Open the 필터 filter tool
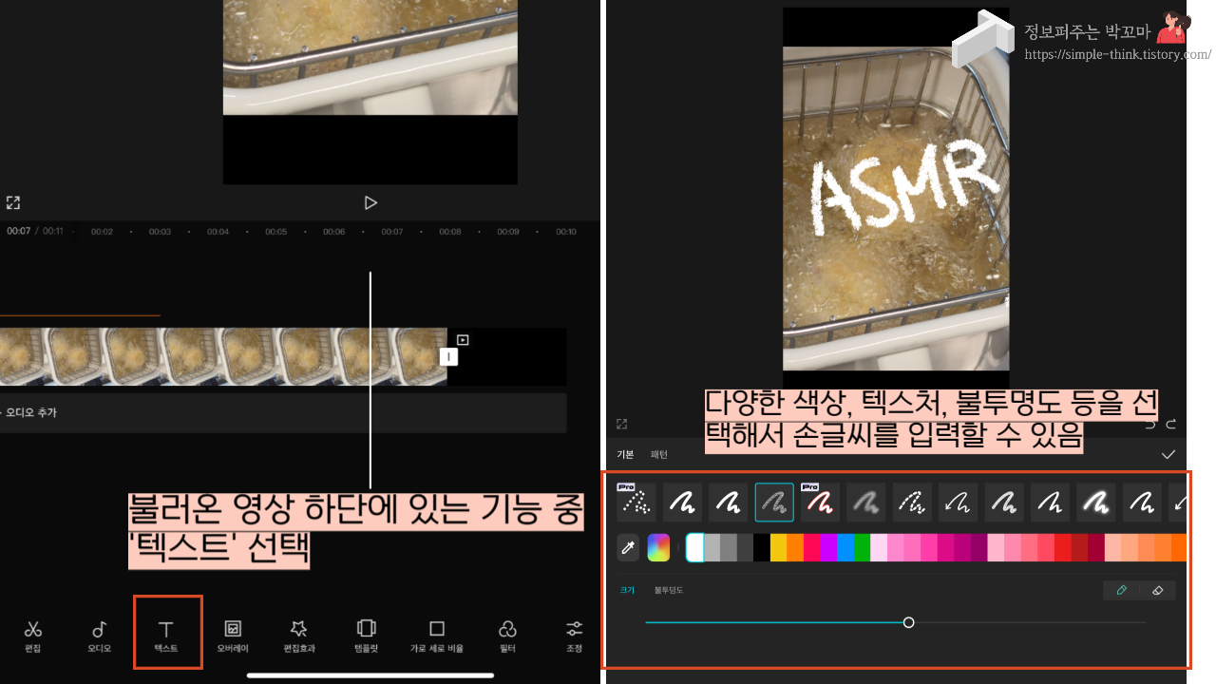 coord(507,636)
